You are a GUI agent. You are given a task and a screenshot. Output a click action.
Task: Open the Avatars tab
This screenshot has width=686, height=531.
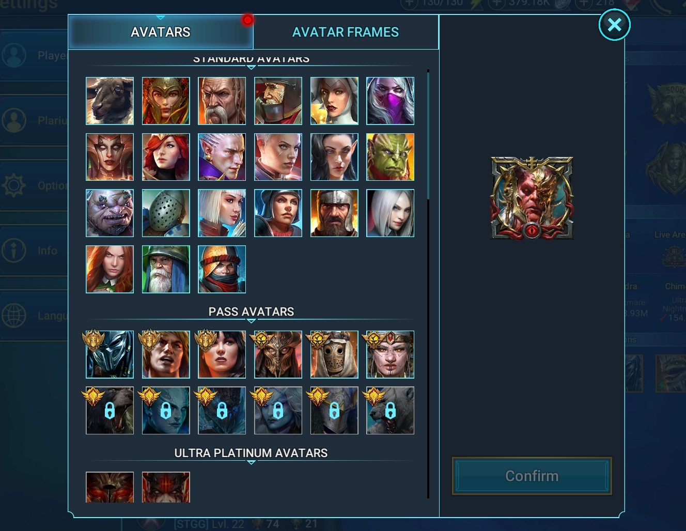161,32
